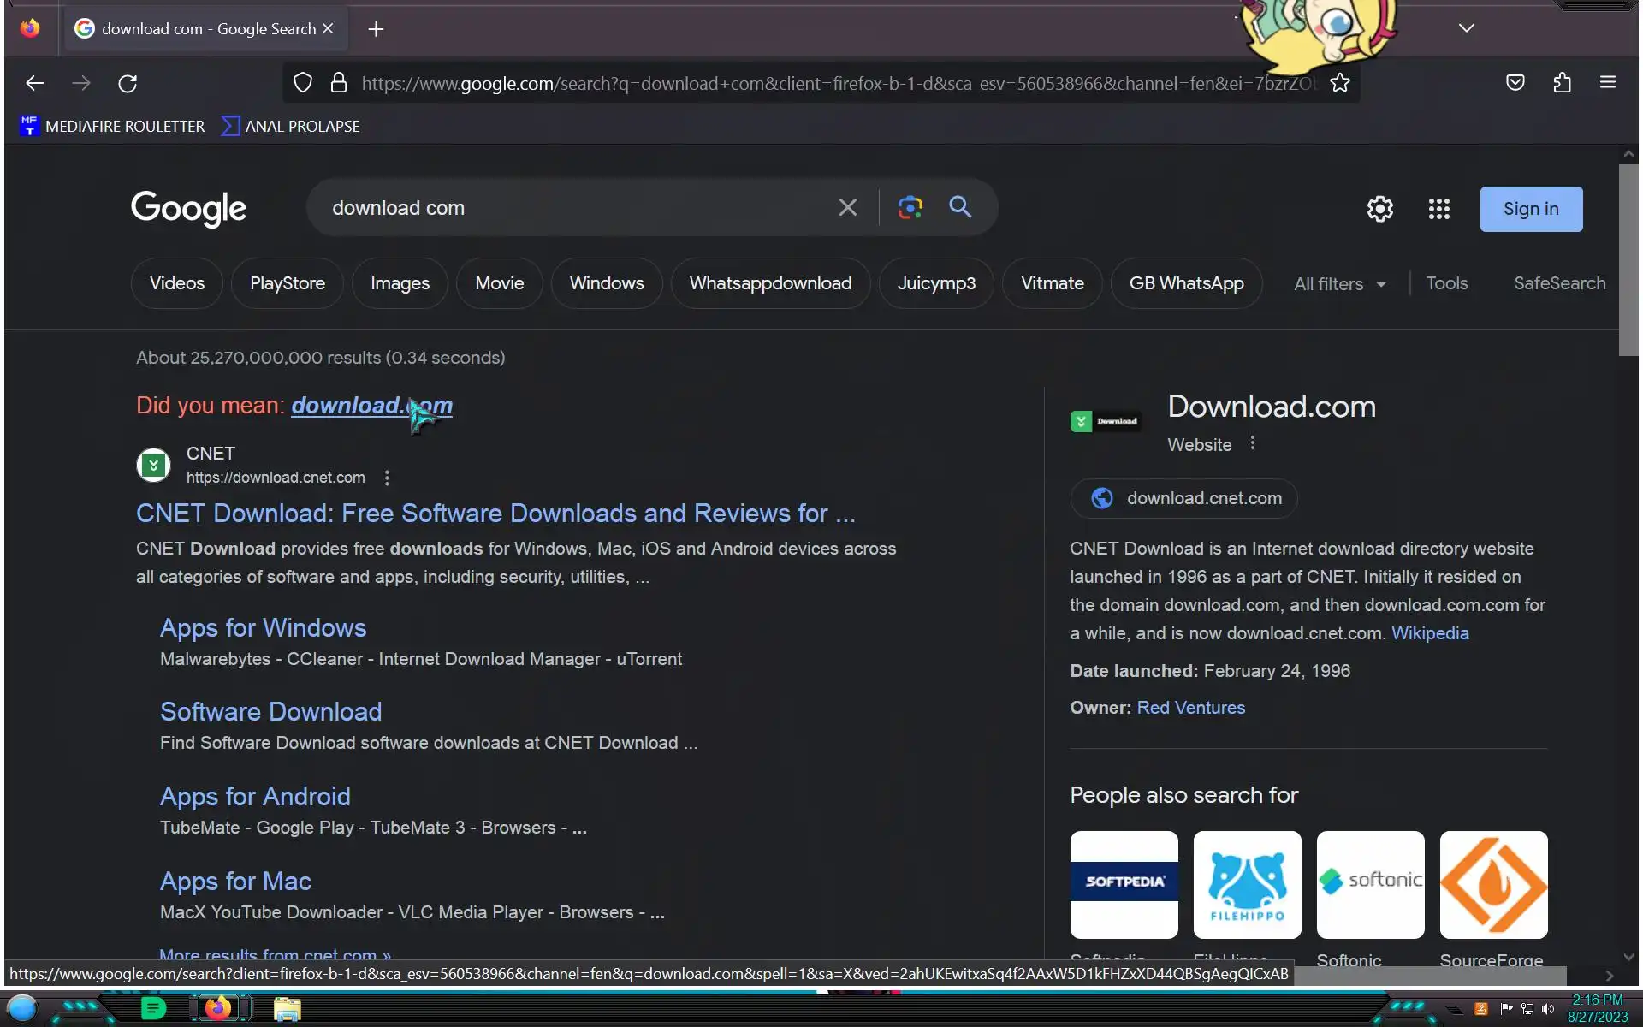Search by image using Google Lens icon
Screen dimensions: 1643x1027
910,207
